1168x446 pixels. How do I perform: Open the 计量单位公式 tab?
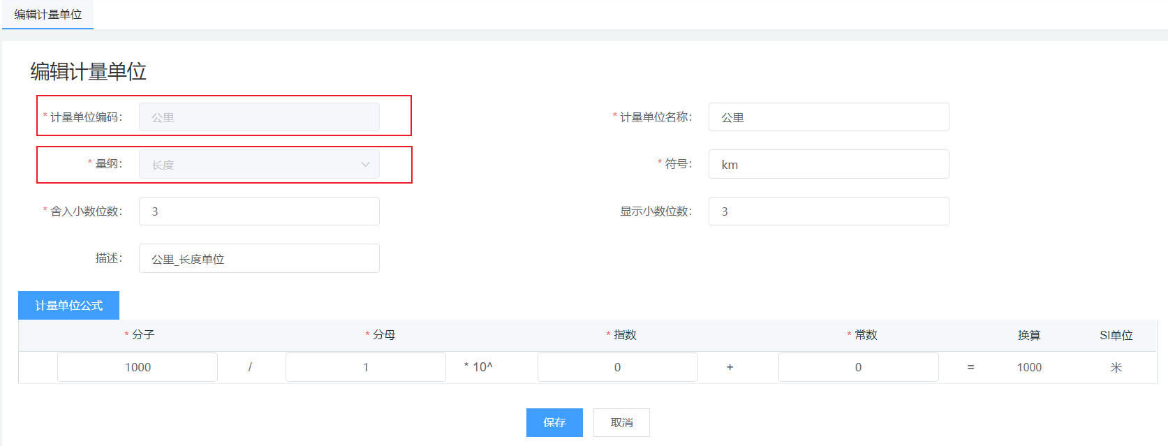(x=68, y=306)
